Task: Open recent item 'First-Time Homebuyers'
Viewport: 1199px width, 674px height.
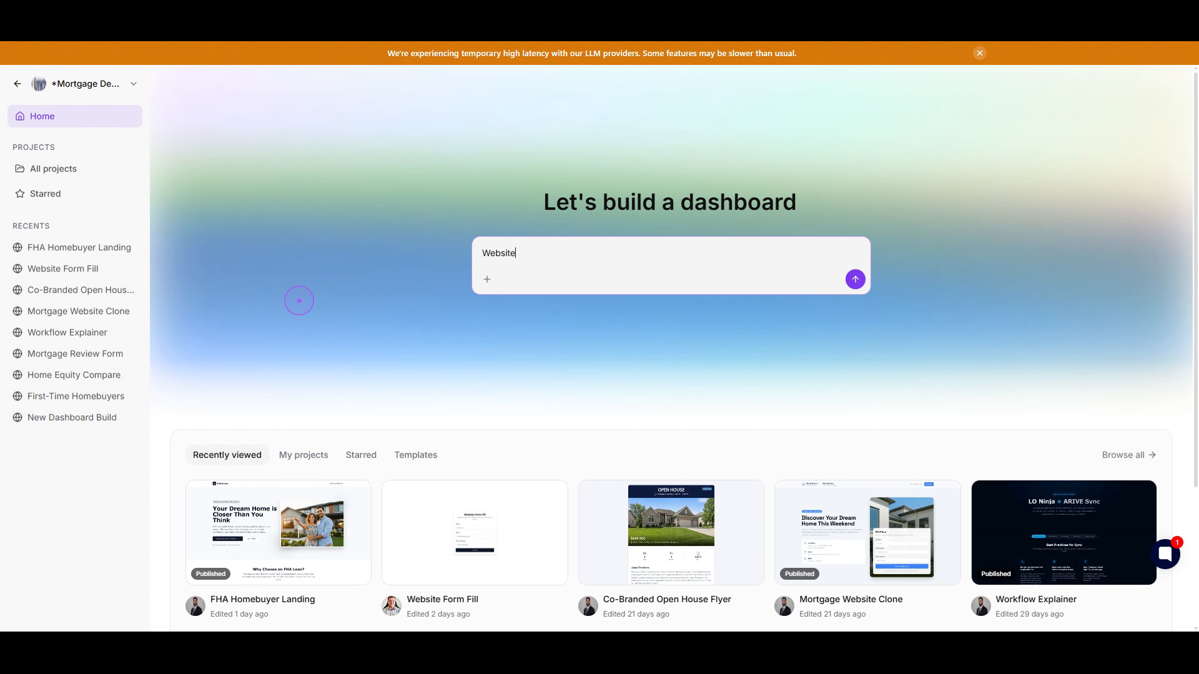Action: 75,396
